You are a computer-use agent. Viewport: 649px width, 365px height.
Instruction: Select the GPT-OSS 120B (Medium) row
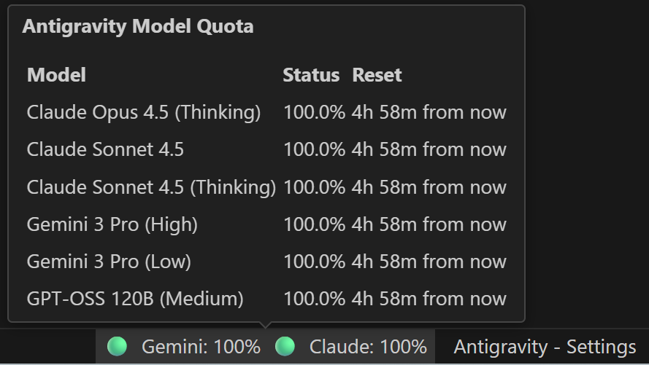click(x=266, y=299)
